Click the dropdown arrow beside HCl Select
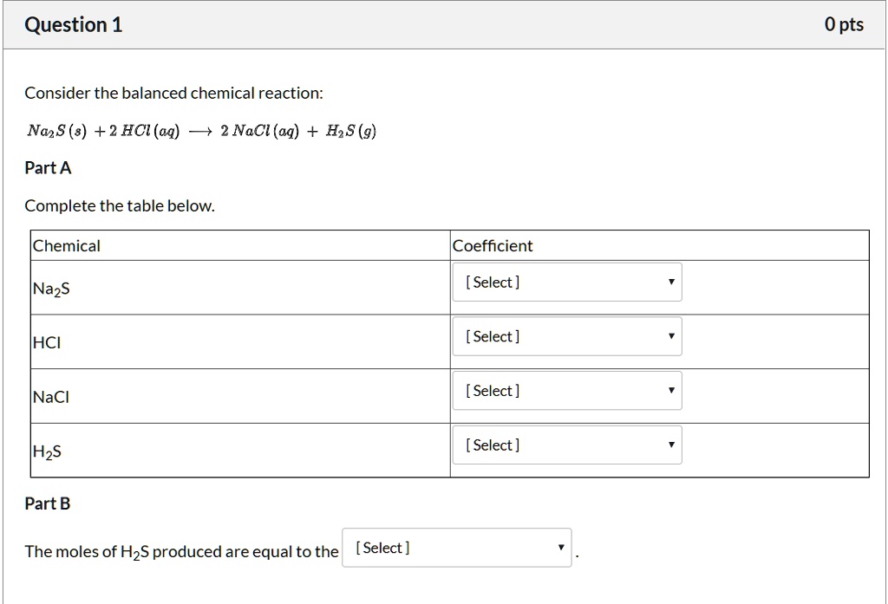 (x=670, y=336)
